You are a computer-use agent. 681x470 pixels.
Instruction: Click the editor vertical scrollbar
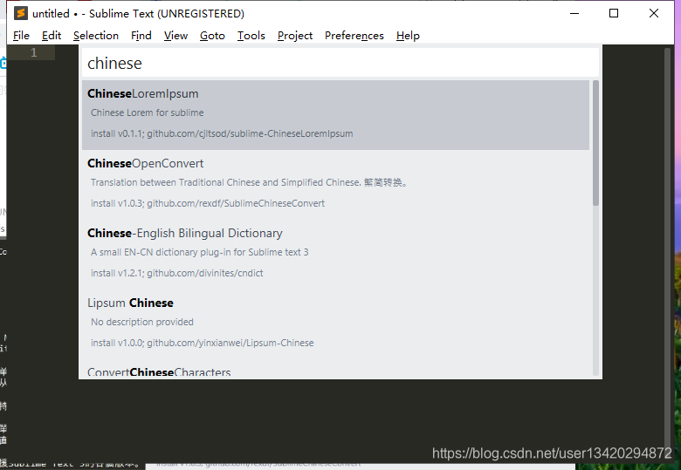(668, 254)
